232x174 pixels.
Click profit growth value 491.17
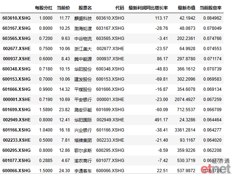[x=161, y=120]
